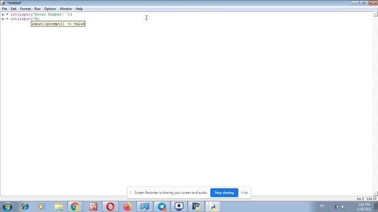The width and height of the screenshot is (378, 212).
Task: Switch to Telegram in the taskbar
Action: coord(162,207)
